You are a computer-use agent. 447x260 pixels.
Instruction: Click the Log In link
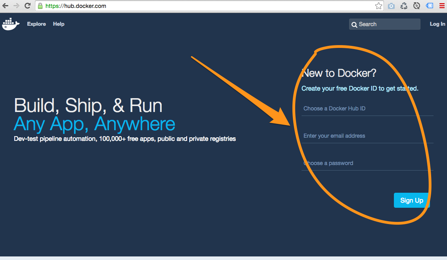coord(437,24)
